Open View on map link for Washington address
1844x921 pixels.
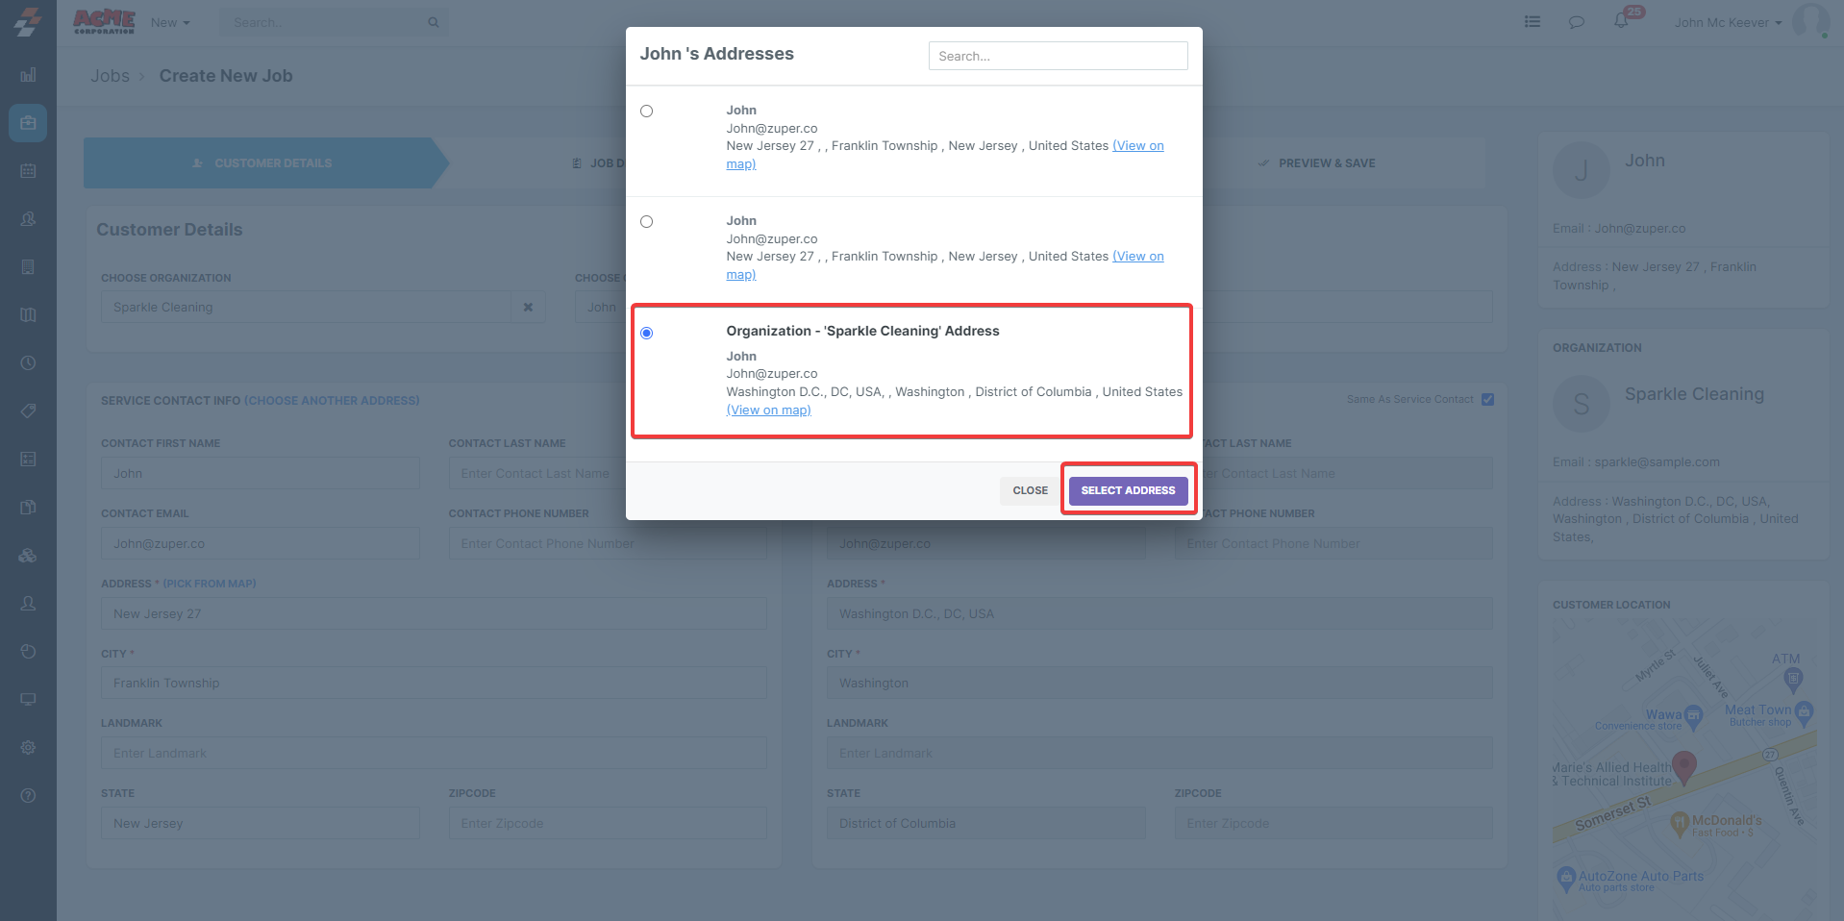coord(768,411)
